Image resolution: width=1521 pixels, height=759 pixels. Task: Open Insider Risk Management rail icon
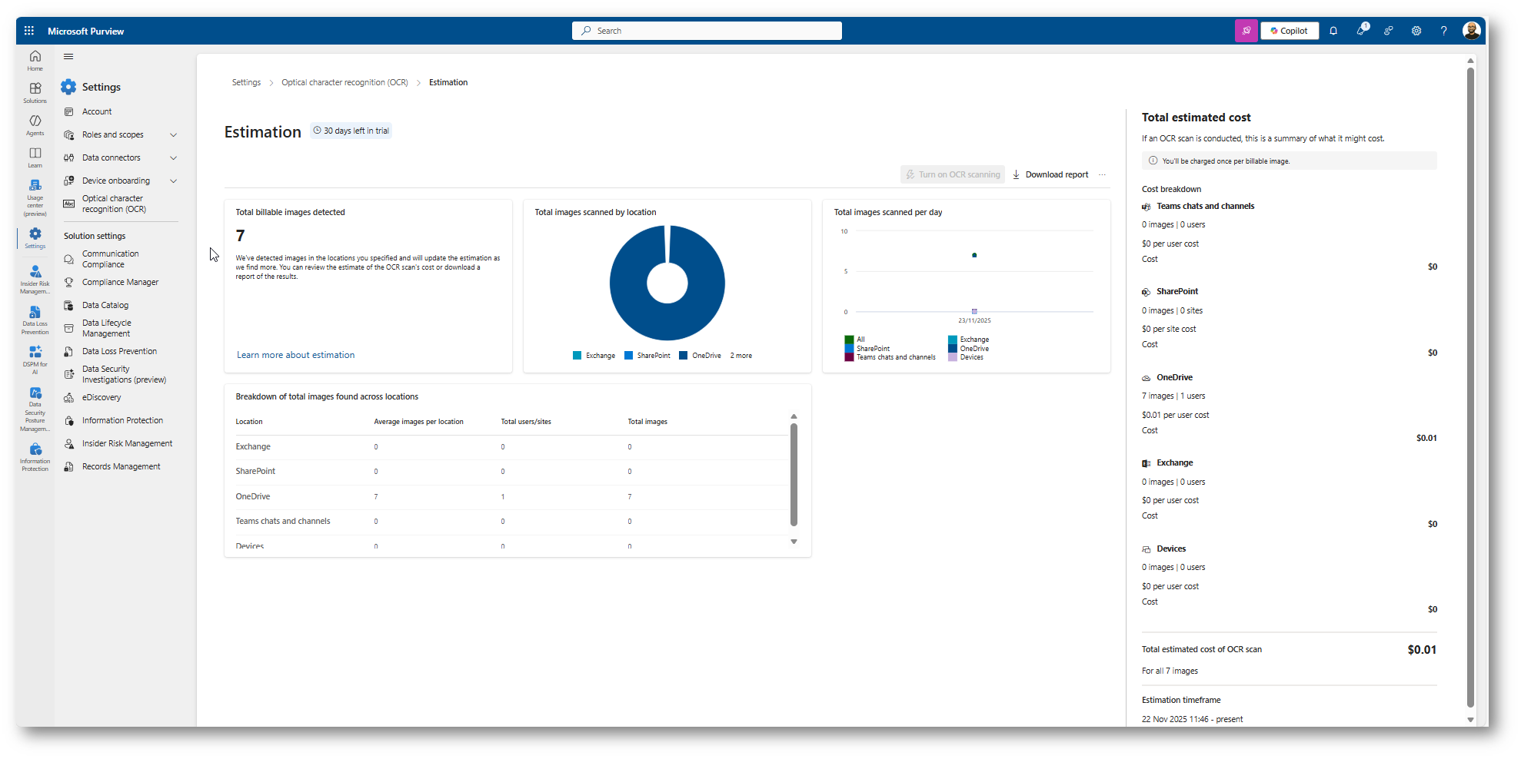click(x=35, y=280)
